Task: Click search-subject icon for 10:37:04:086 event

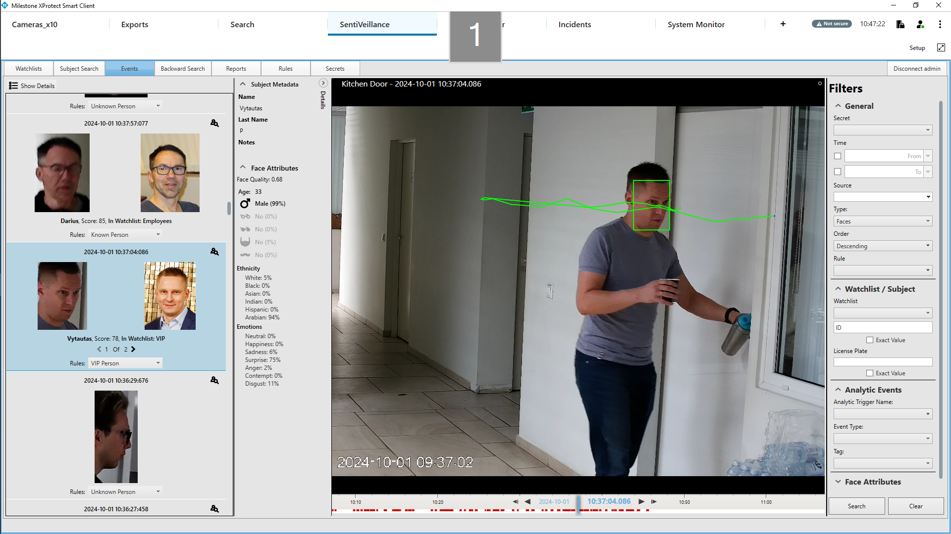Action: coord(214,252)
